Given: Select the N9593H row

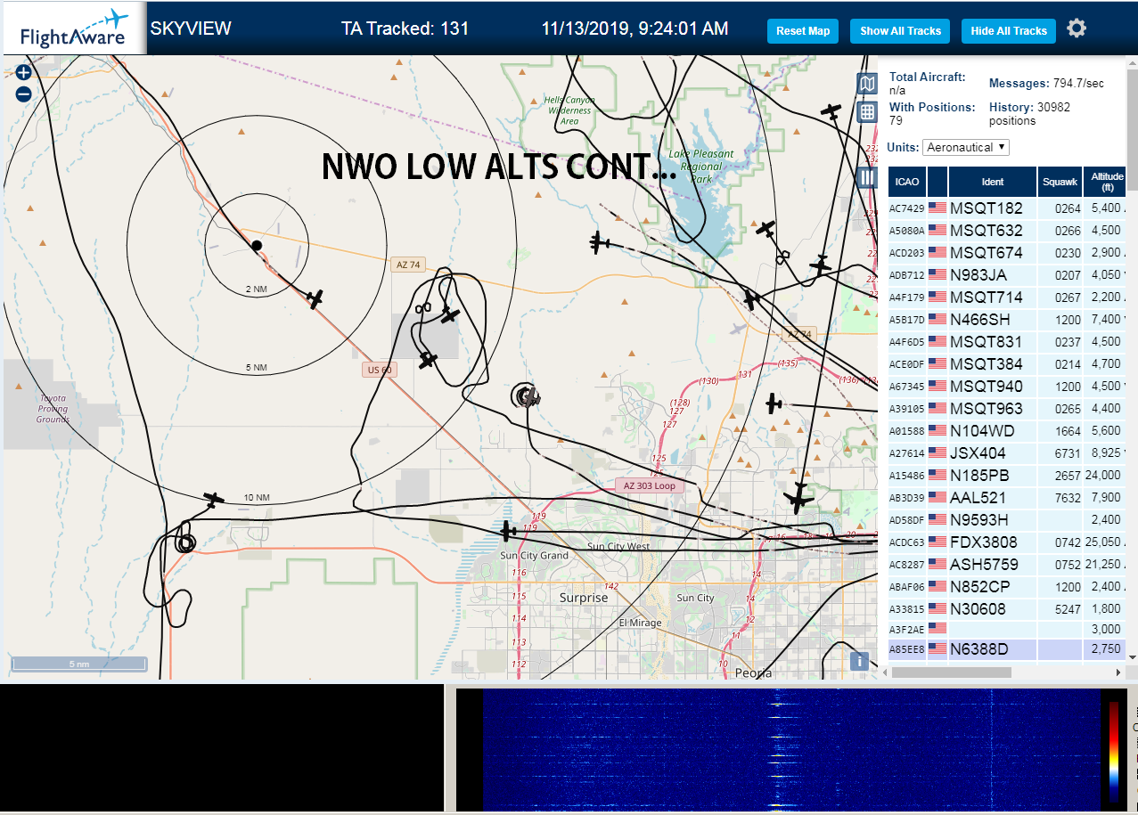Looking at the screenshot, I should pyautogui.click(x=1007, y=520).
